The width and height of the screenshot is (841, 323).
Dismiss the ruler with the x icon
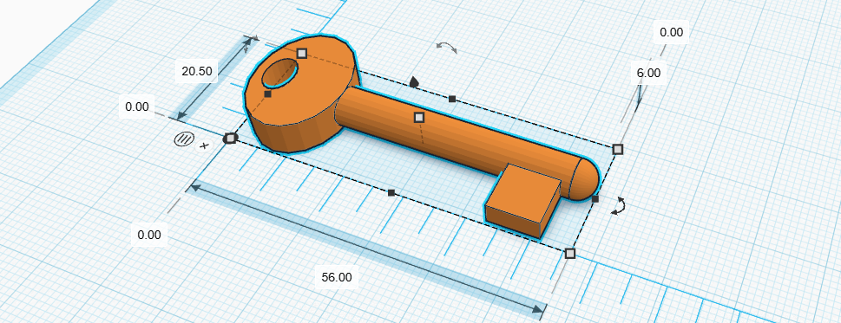coord(204,145)
